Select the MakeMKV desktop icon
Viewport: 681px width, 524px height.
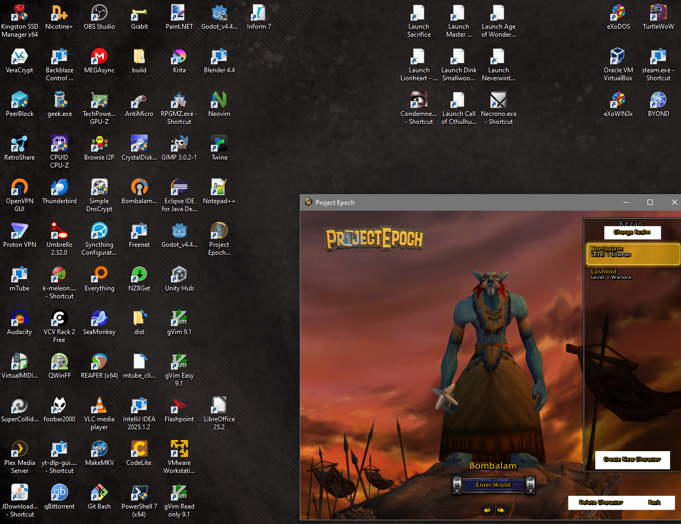pyautogui.click(x=100, y=454)
